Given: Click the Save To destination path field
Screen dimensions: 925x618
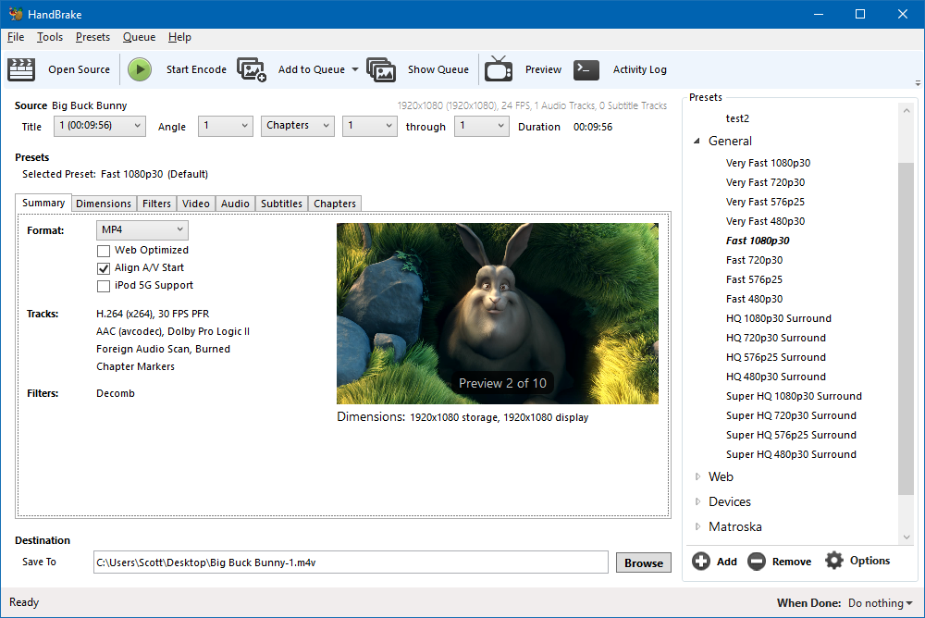Looking at the screenshot, I should click(351, 562).
